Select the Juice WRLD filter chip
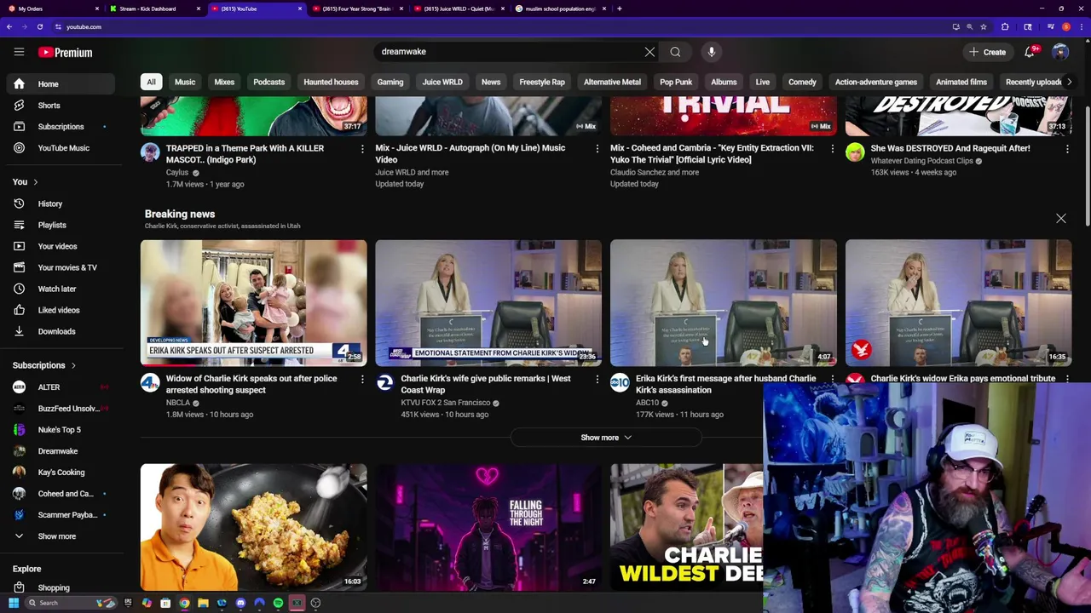This screenshot has height=613, width=1091. (x=442, y=82)
